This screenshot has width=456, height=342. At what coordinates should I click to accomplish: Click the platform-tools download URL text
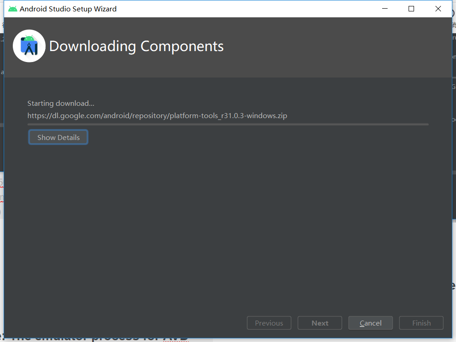(157, 116)
